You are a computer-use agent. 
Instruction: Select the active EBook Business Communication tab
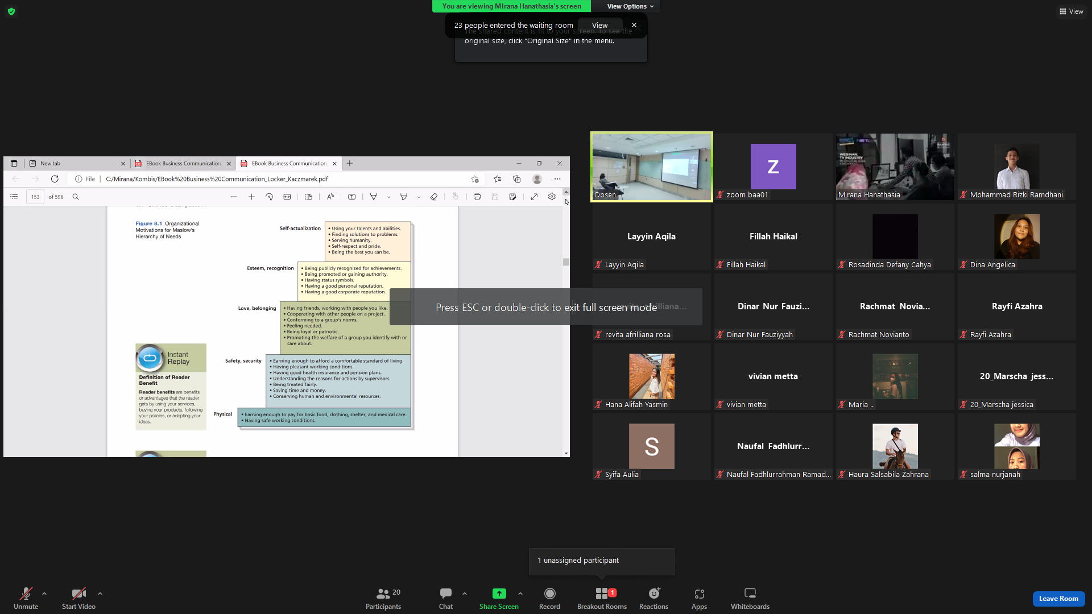tap(288, 163)
